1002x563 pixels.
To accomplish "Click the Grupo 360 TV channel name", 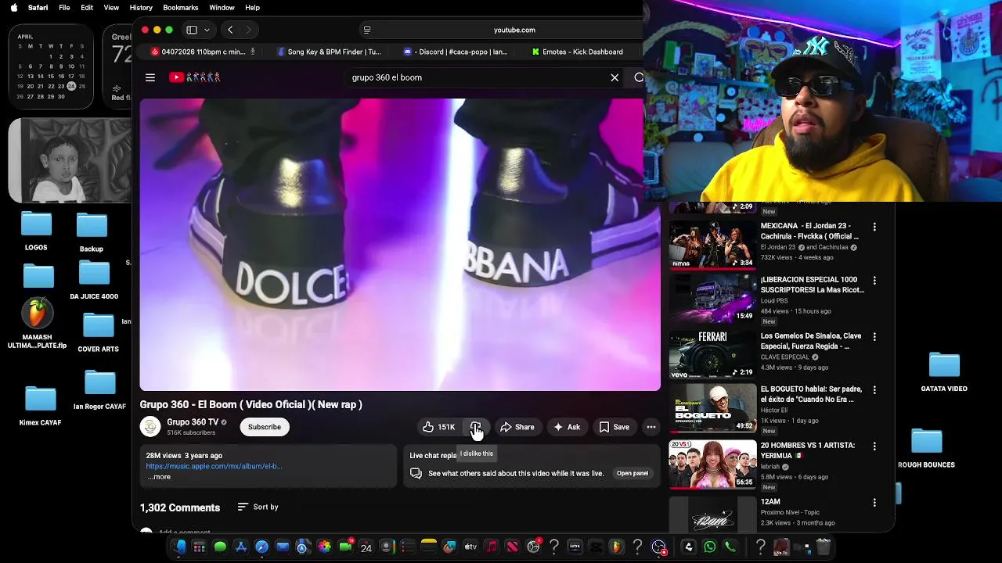I will pyautogui.click(x=193, y=422).
